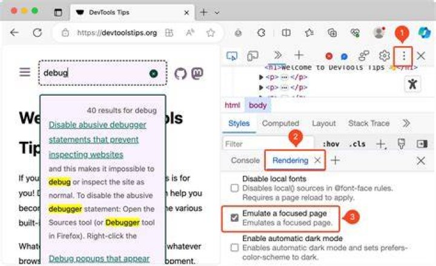This screenshot has height=266, width=436.
Task: Open DevTools settings gear
Action: click(385, 56)
